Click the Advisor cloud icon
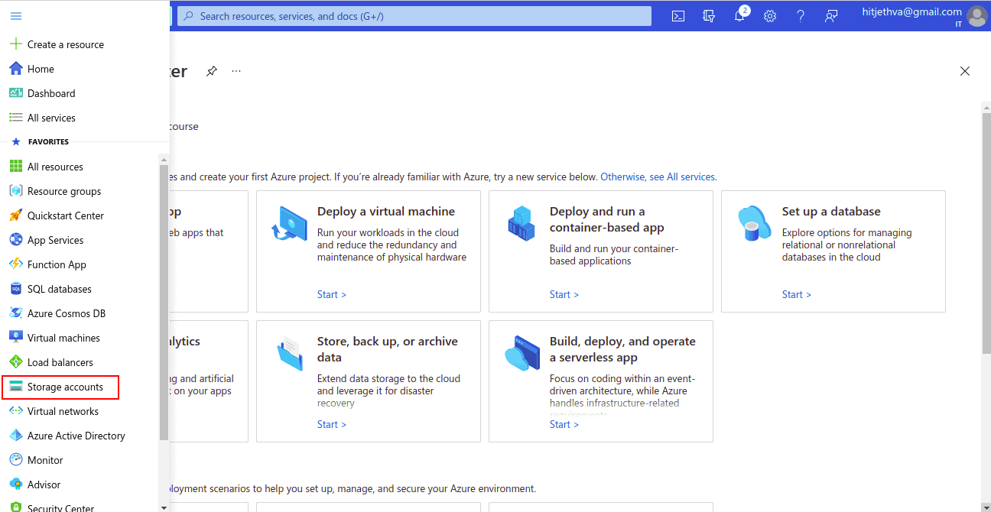991x512 pixels. point(15,484)
